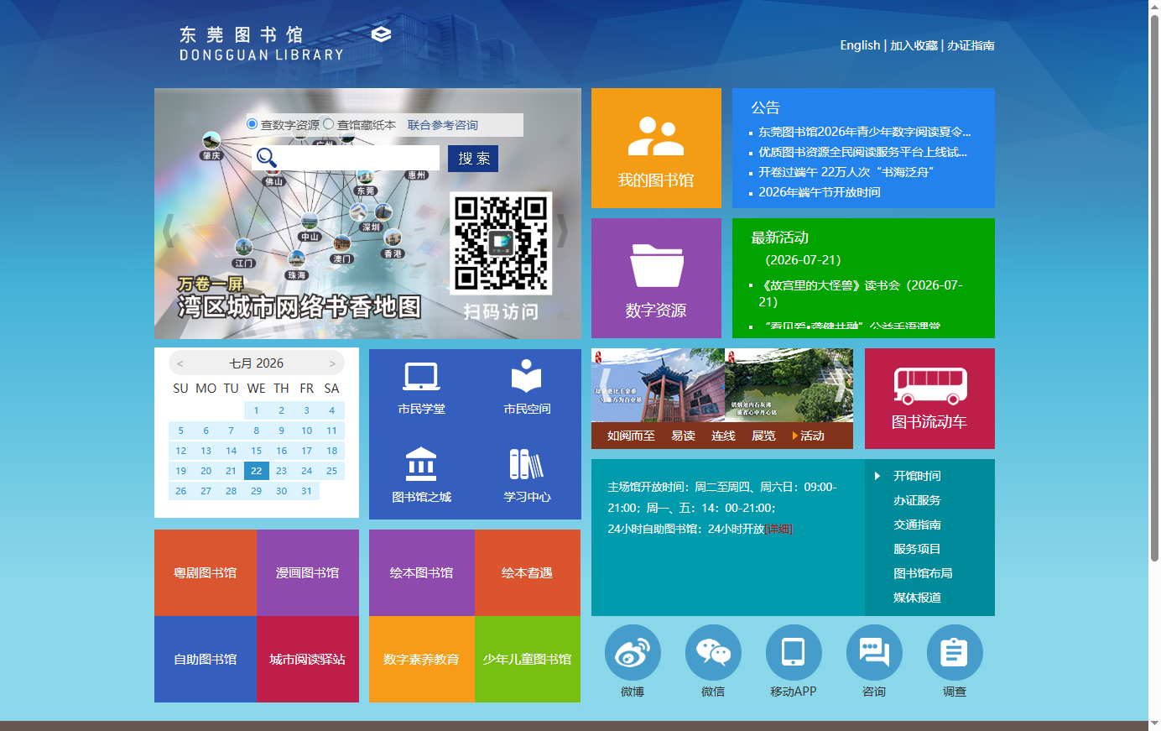Screen dimensions: 1161x731
Task: Switch site to English
Action: click(860, 45)
